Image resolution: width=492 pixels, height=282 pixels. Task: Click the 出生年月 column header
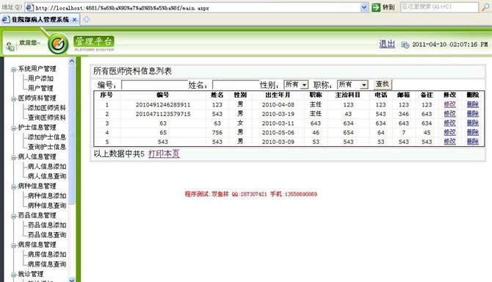tap(278, 95)
